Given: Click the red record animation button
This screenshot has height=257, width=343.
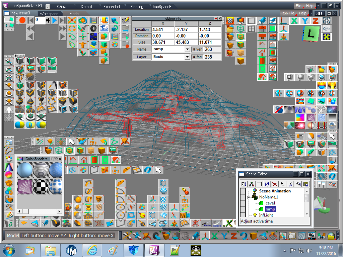Looking at the screenshot, I should click(x=22, y=20).
